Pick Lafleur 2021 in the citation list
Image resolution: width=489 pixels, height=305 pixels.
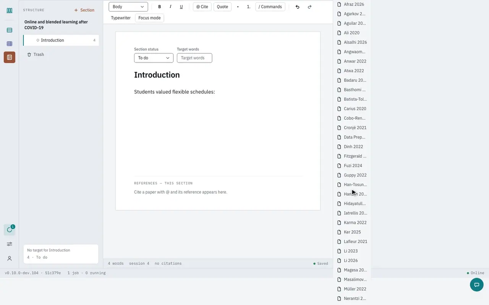pos(352,242)
